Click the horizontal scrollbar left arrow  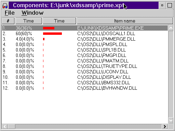(5, 127)
